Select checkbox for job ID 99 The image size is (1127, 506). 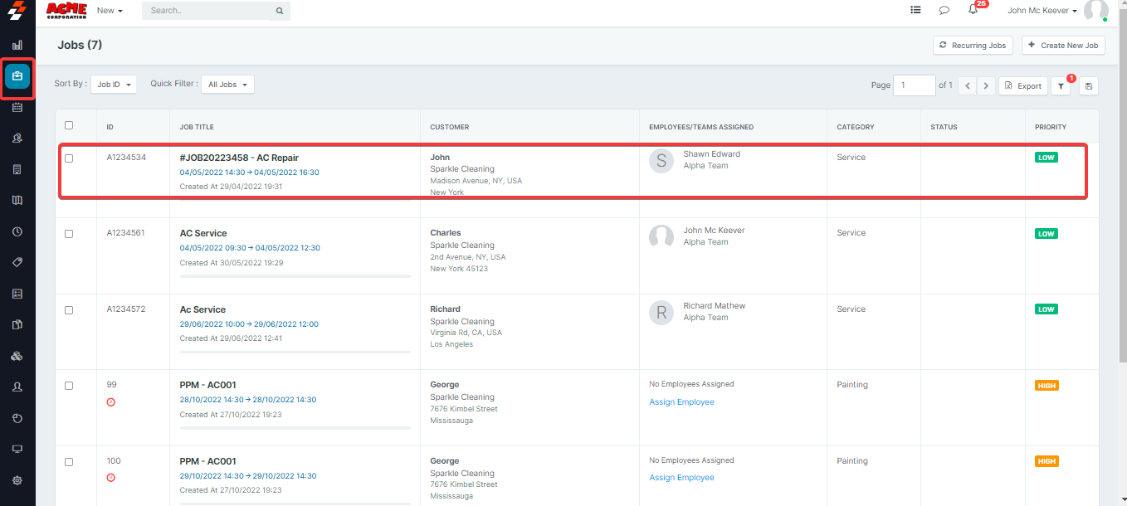(x=69, y=386)
